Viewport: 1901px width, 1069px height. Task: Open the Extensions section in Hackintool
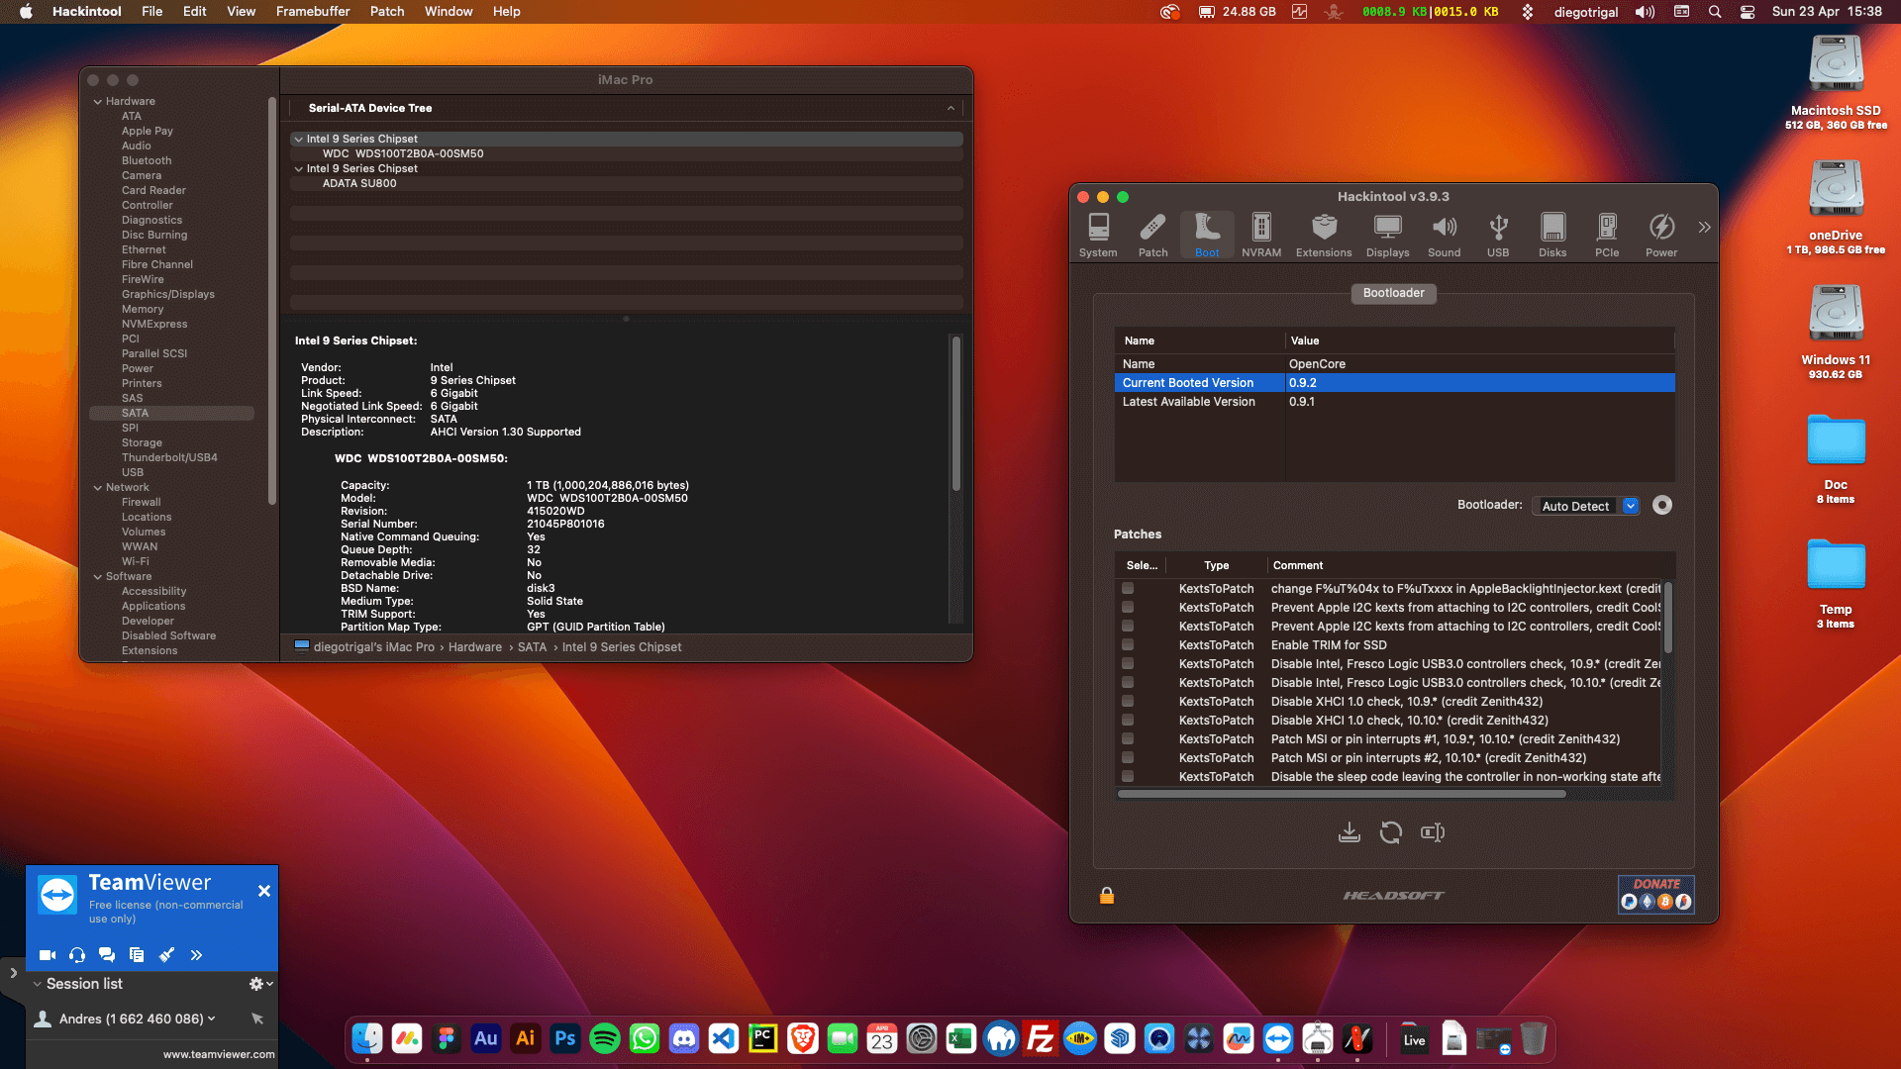[x=1324, y=236]
